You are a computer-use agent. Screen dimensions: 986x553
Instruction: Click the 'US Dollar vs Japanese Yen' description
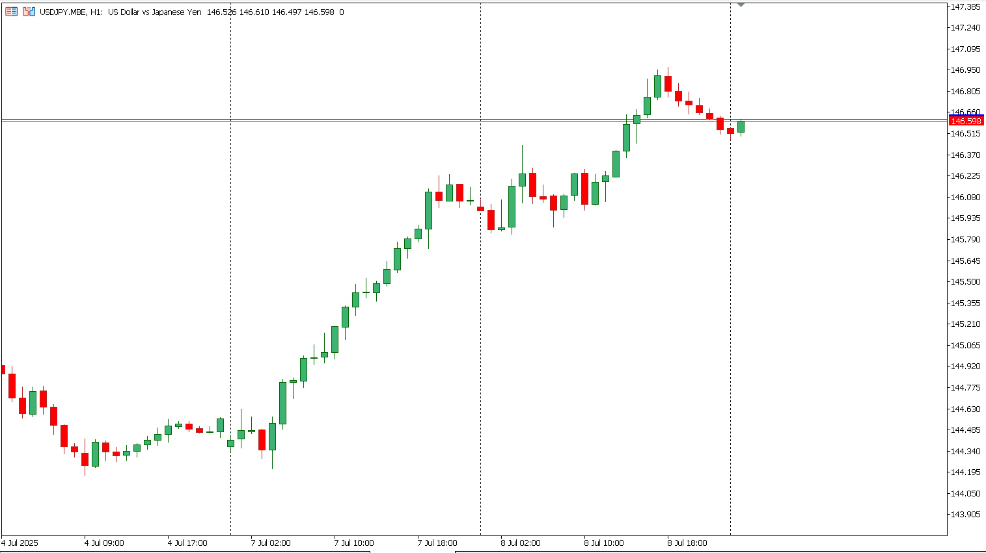(x=155, y=12)
